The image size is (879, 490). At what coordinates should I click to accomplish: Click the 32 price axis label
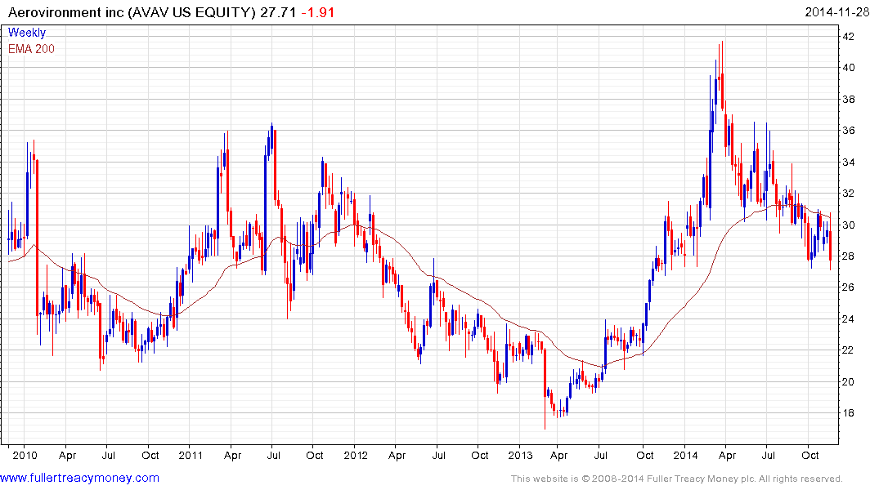(x=849, y=194)
